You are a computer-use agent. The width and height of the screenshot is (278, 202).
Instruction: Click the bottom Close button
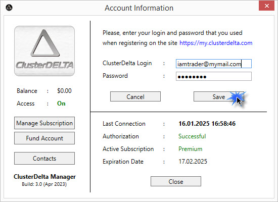click(x=176, y=181)
